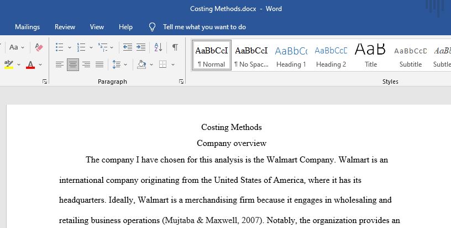
Task: Apply the Title style
Action: (371, 55)
